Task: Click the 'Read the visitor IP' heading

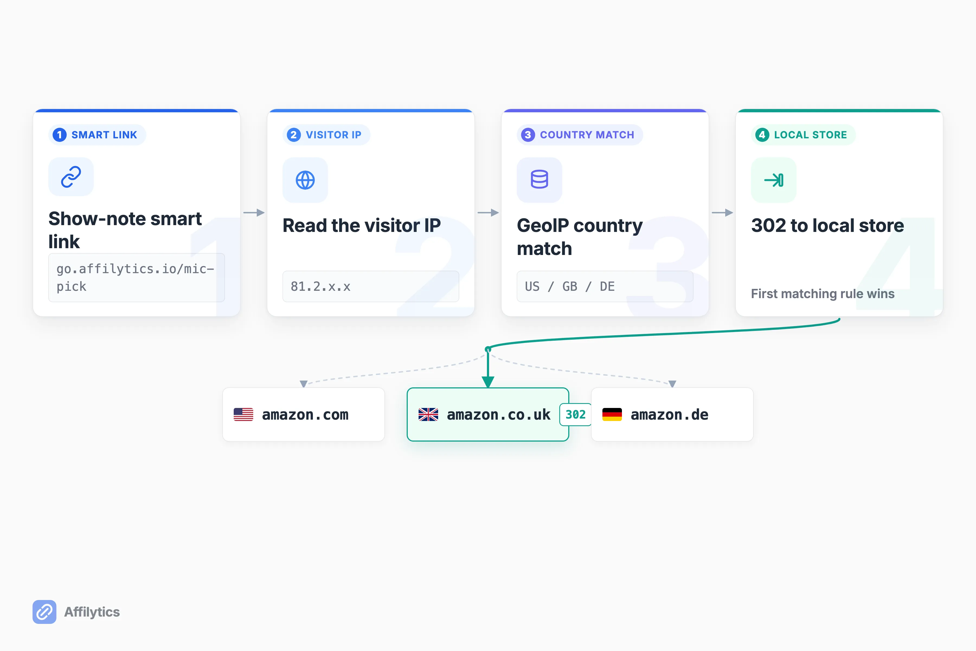Action: (361, 225)
